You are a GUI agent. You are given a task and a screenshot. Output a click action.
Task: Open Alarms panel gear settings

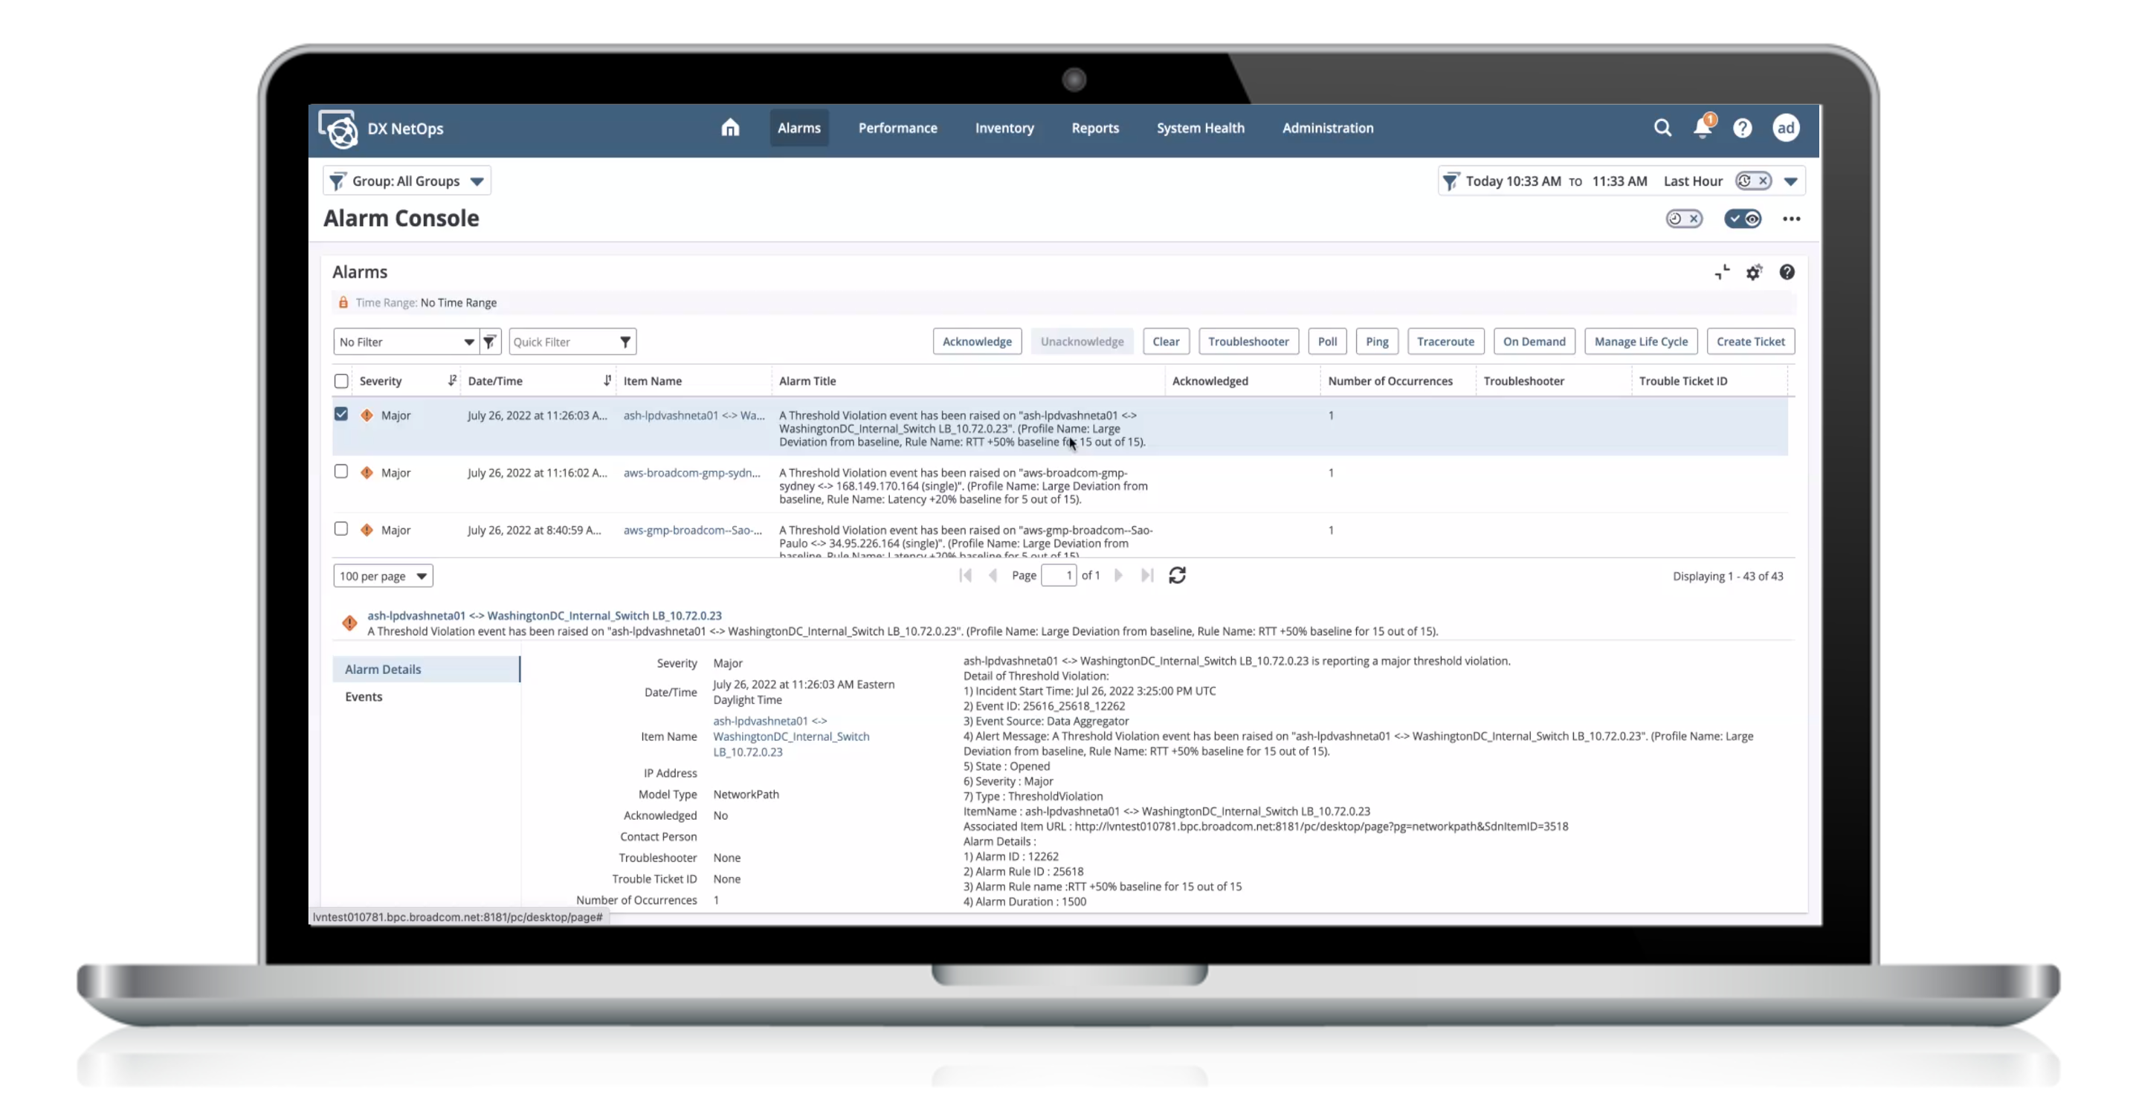[1753, 272]
